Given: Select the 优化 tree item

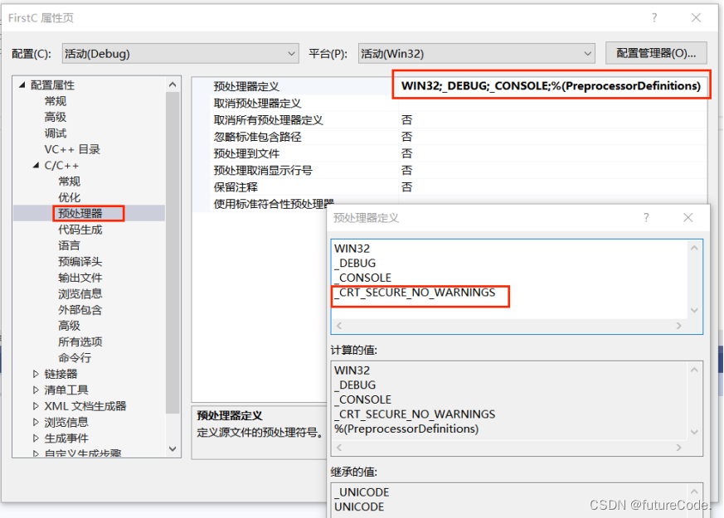Looking at the screenshot, I should [x=70, y=196].
